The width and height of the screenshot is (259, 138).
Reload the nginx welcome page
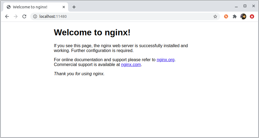click(24, 16)
